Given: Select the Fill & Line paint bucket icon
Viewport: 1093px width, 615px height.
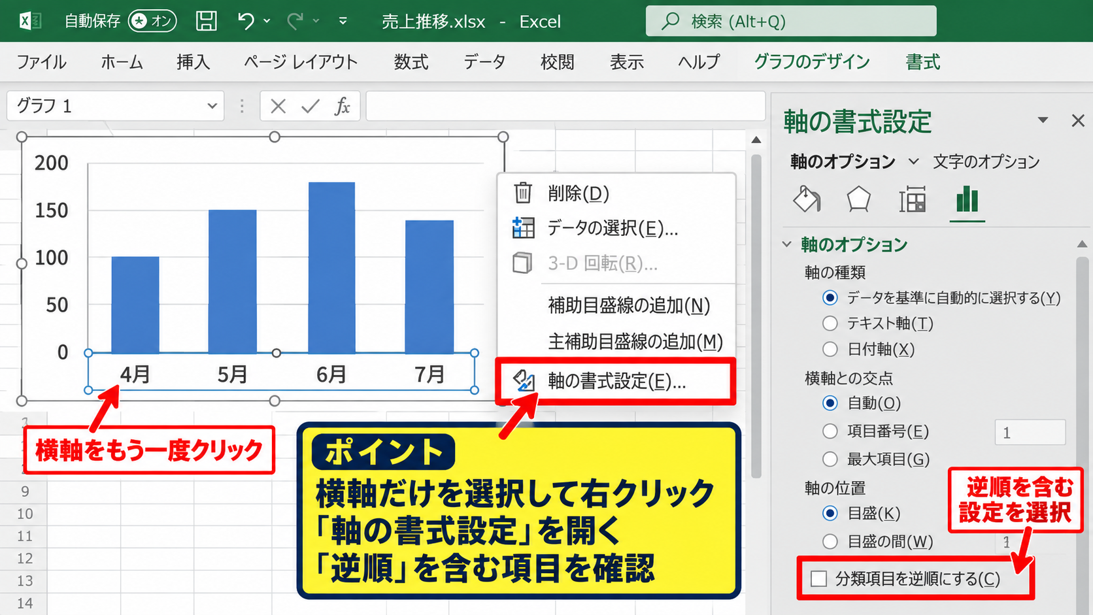Looking at the screenshot, I should click(x=807, y=199).
